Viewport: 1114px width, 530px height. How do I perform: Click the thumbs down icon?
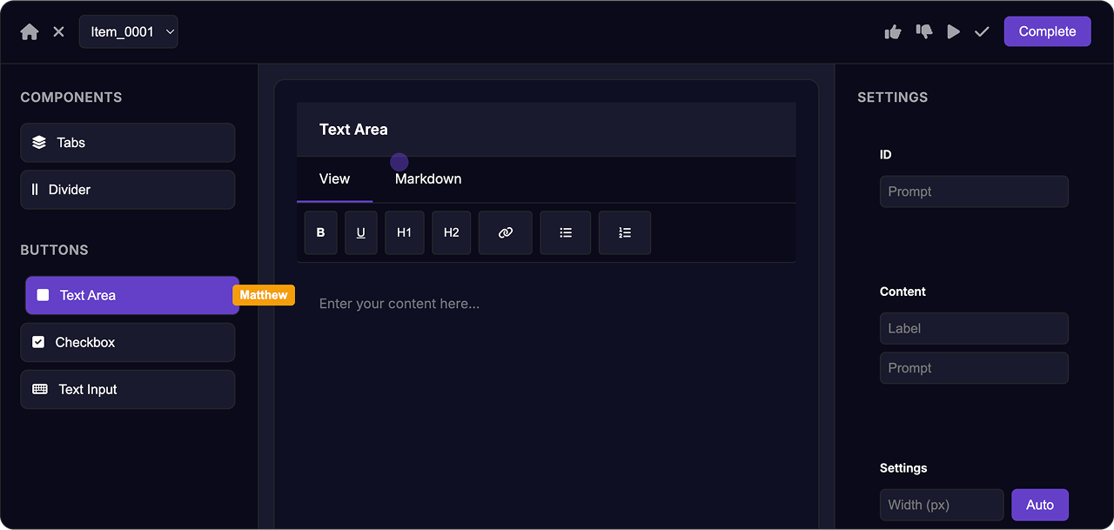point(924,32)
